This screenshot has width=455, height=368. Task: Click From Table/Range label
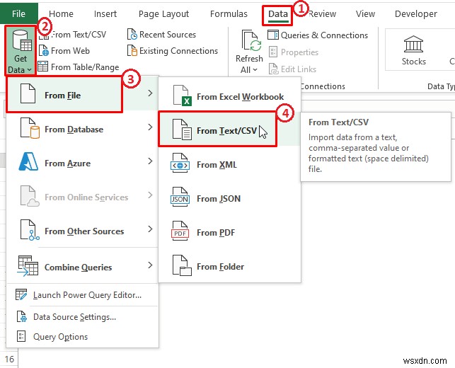[85, 67]
